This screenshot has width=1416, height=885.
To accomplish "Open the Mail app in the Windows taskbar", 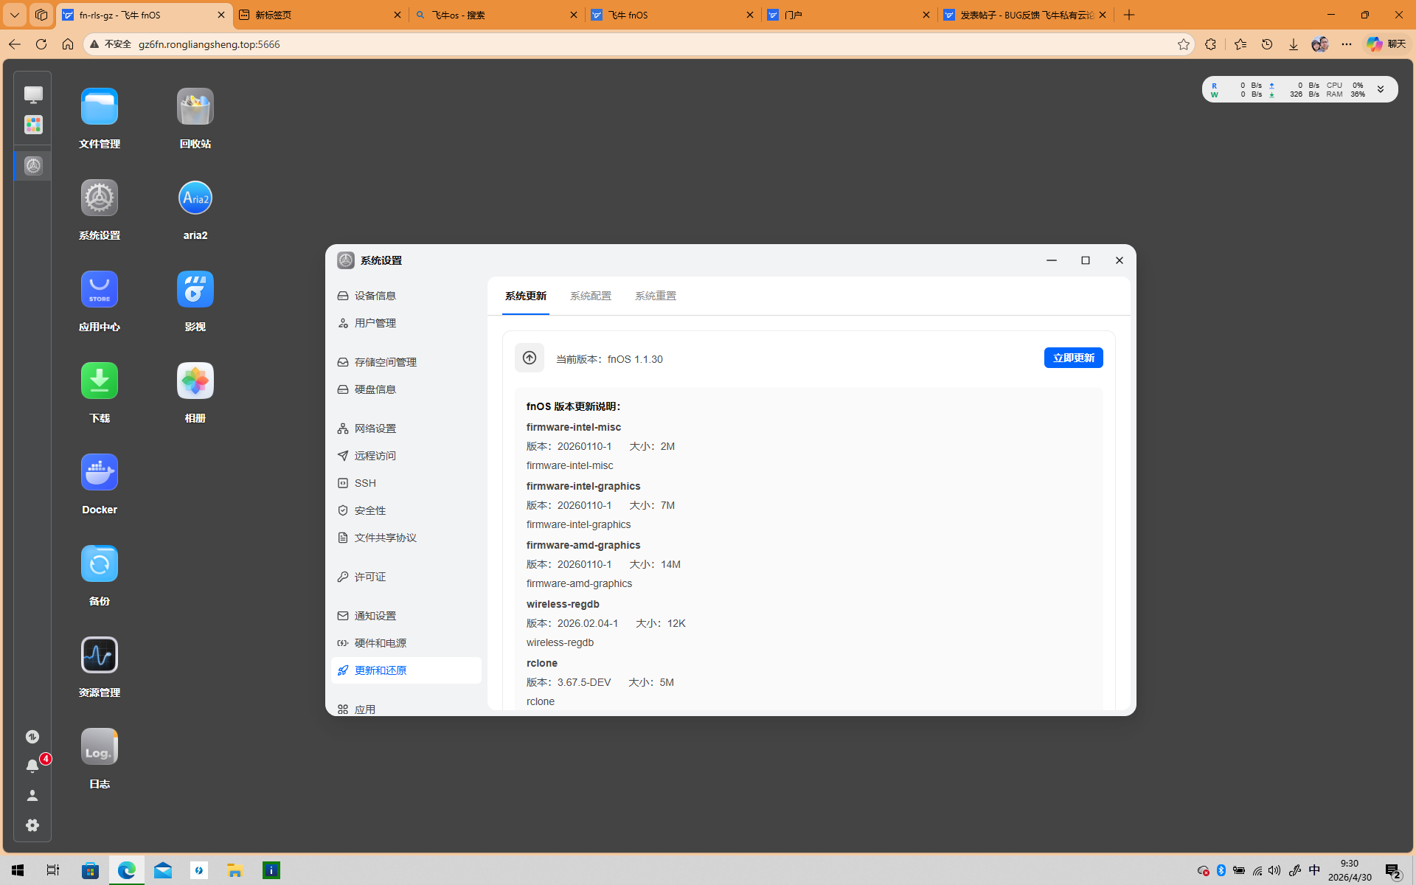I will click(163, 870).
